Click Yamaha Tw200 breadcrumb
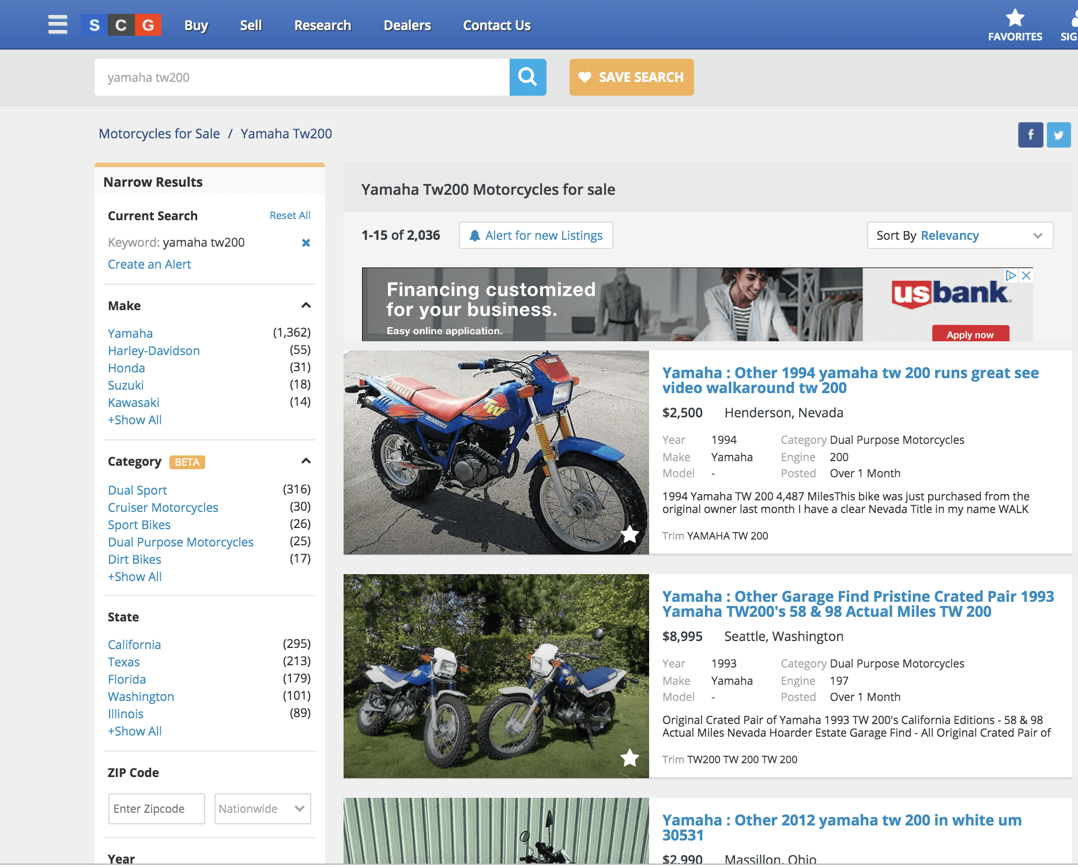The image size is (1078, 867). click(286, 134)
